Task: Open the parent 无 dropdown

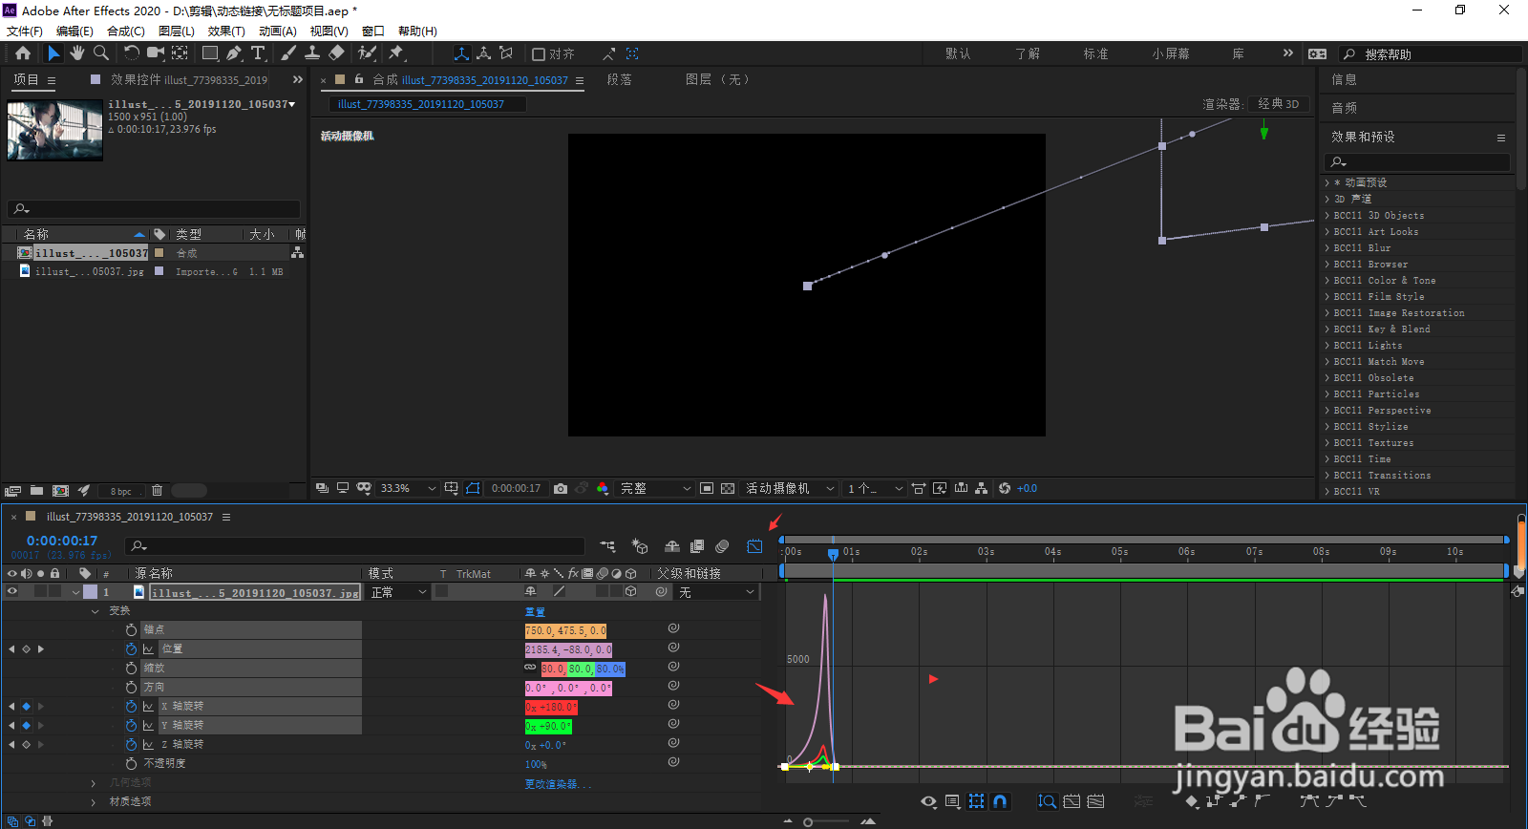Action: click(x=717, y=592)
